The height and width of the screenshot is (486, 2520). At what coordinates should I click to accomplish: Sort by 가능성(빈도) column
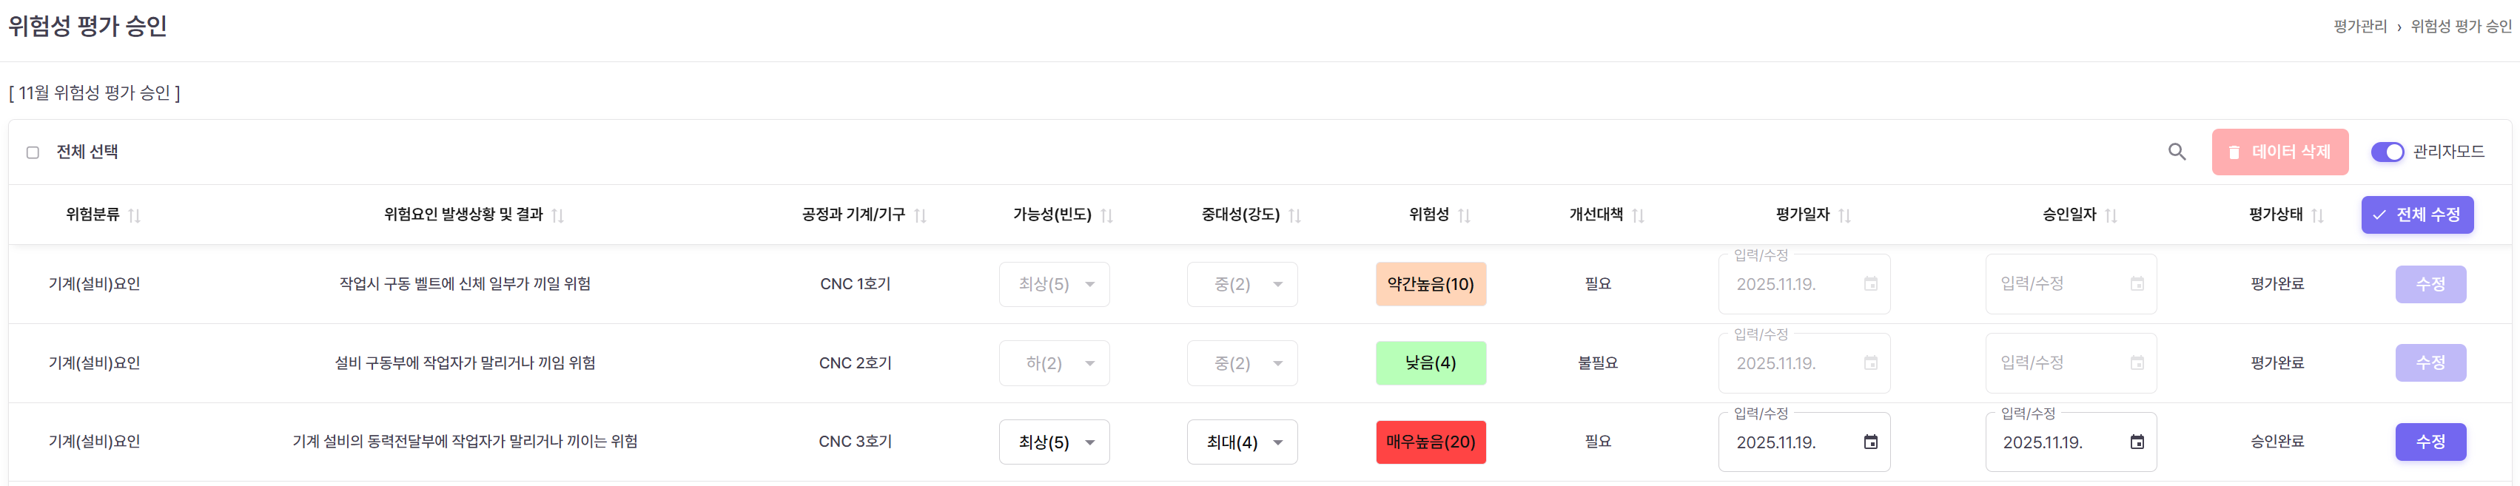[1106, 215]
